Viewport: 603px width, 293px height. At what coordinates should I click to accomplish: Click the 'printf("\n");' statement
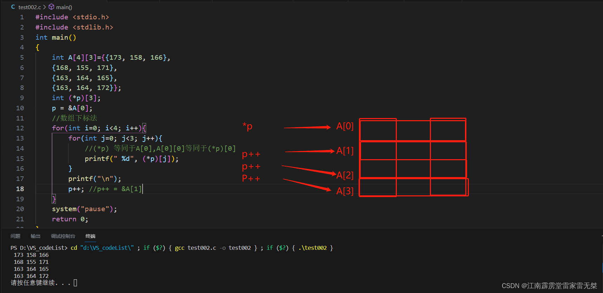95,179
